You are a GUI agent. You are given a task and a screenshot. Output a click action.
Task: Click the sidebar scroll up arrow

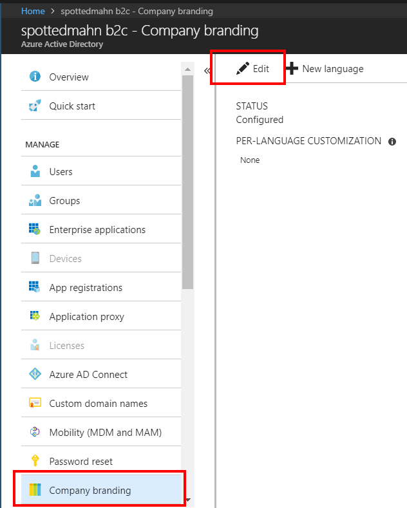[187, 69]
